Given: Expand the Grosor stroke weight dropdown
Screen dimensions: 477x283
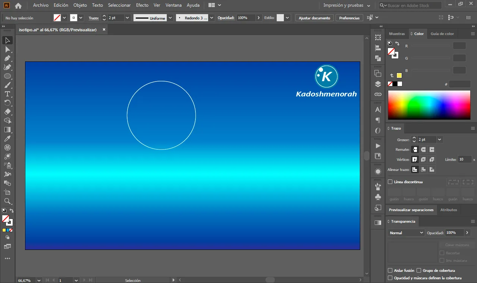Looking at the screenshot, I should point(439,139).
